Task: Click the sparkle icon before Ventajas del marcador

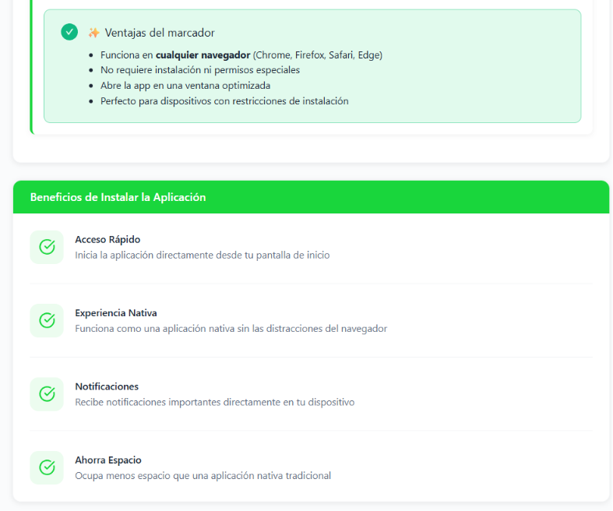Action: click(93, 33)
